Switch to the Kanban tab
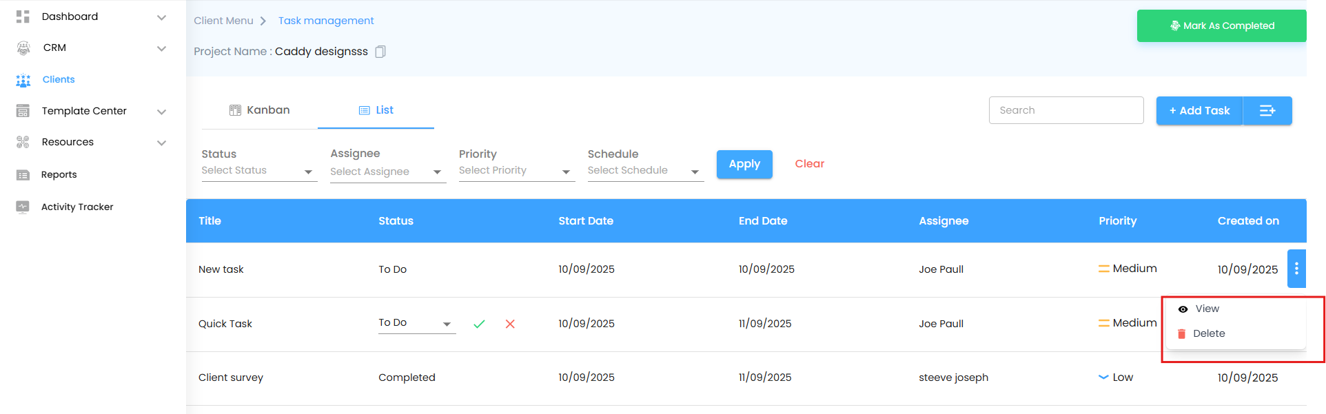Image resolution: width=1326 pixels, height=414 pixels. [260, 110]
